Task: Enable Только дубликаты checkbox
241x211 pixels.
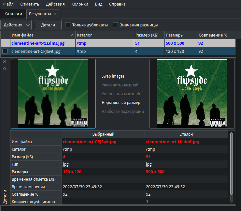Action: pyautogui.click(x=68, y=25)
